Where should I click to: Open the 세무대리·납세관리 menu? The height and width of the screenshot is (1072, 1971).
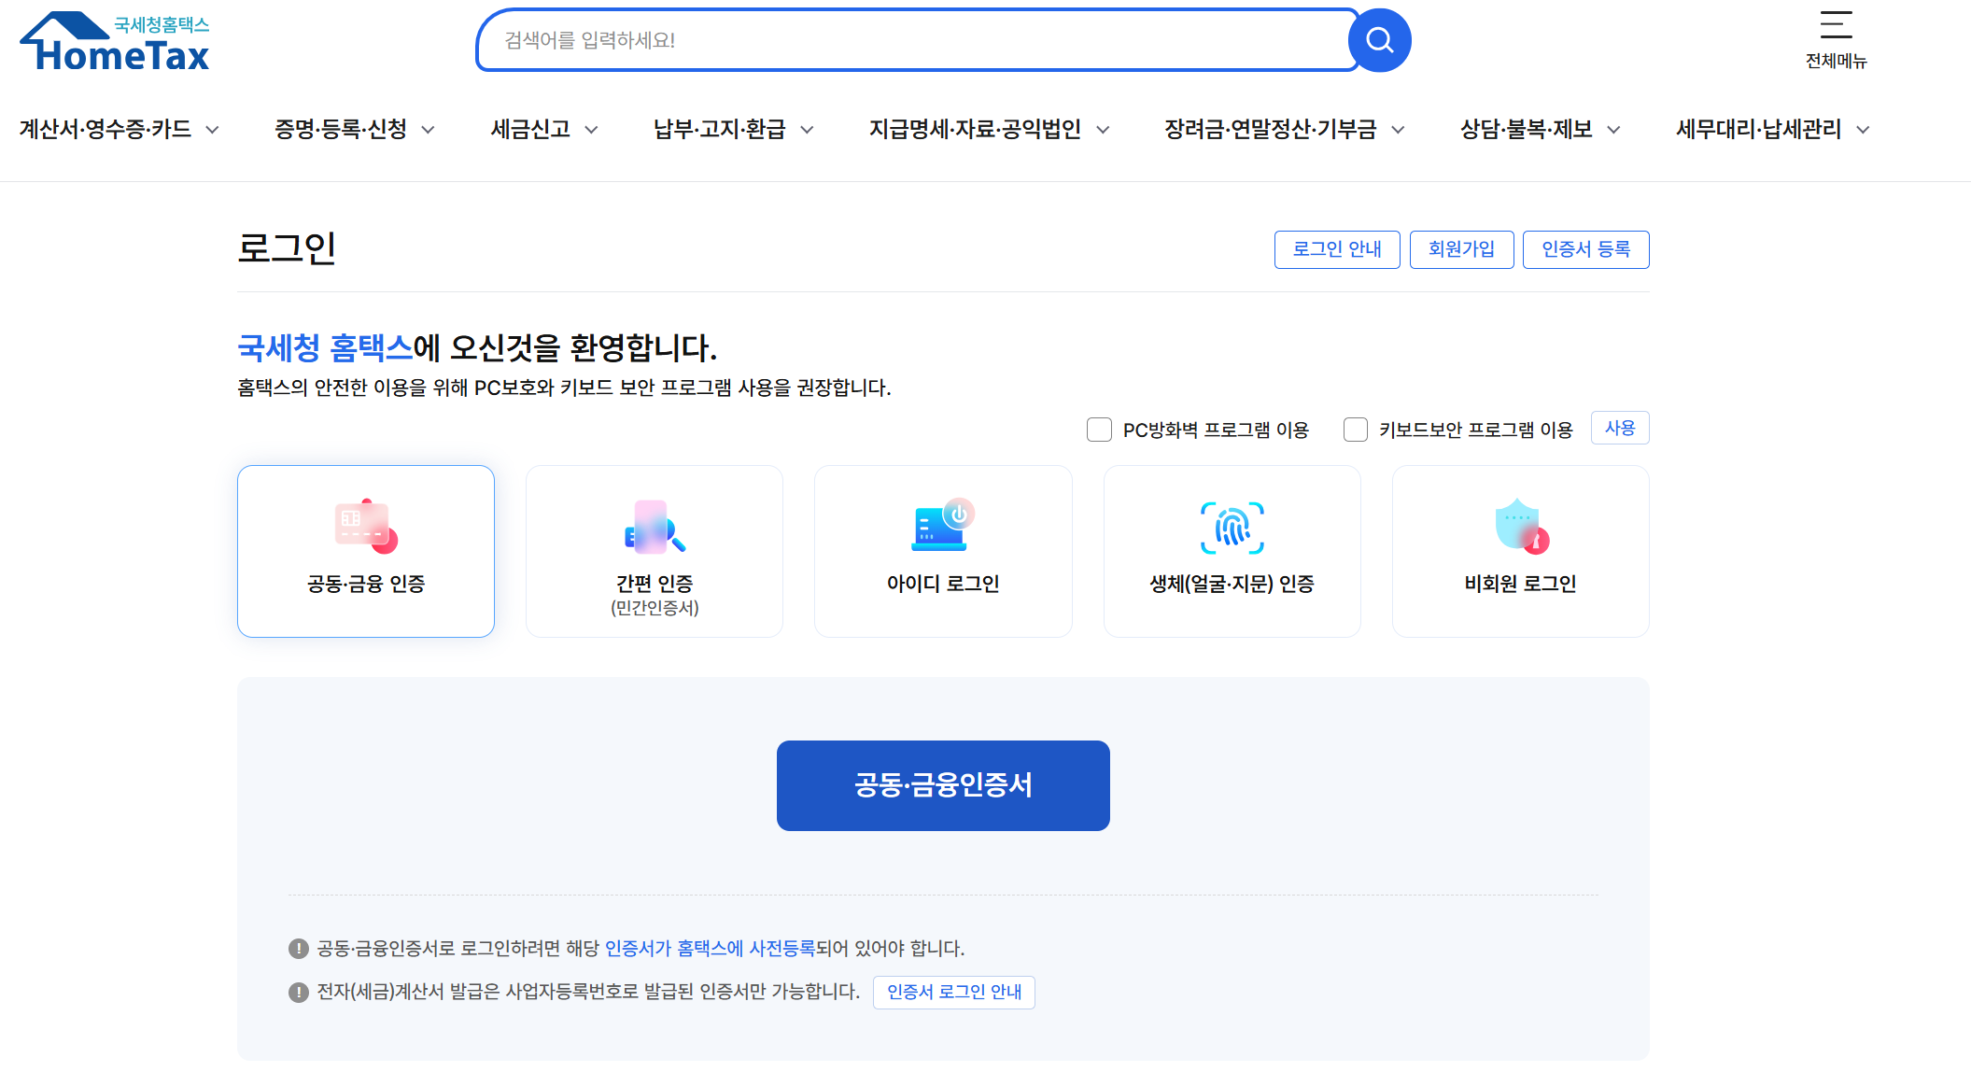point(1758,129)
